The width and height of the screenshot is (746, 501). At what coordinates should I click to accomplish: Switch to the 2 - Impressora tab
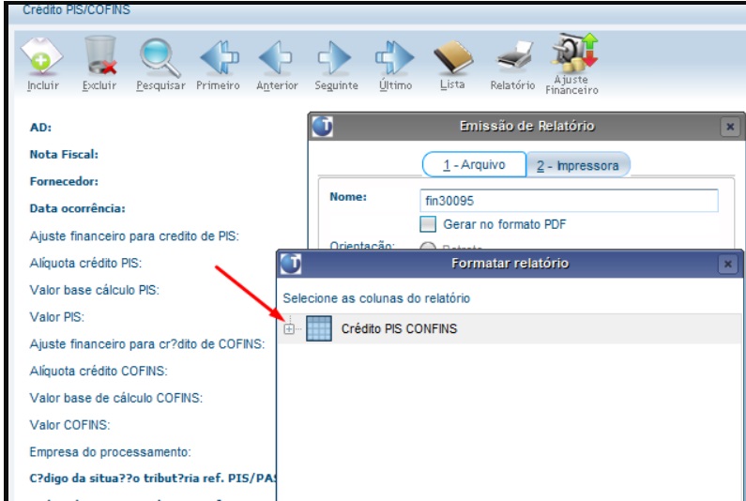[578, 165]
